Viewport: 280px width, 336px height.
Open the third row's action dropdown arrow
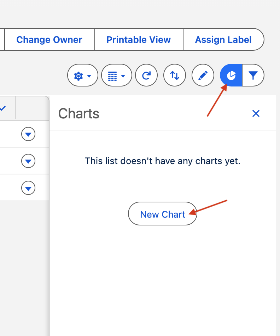click(x=28, y=188)
